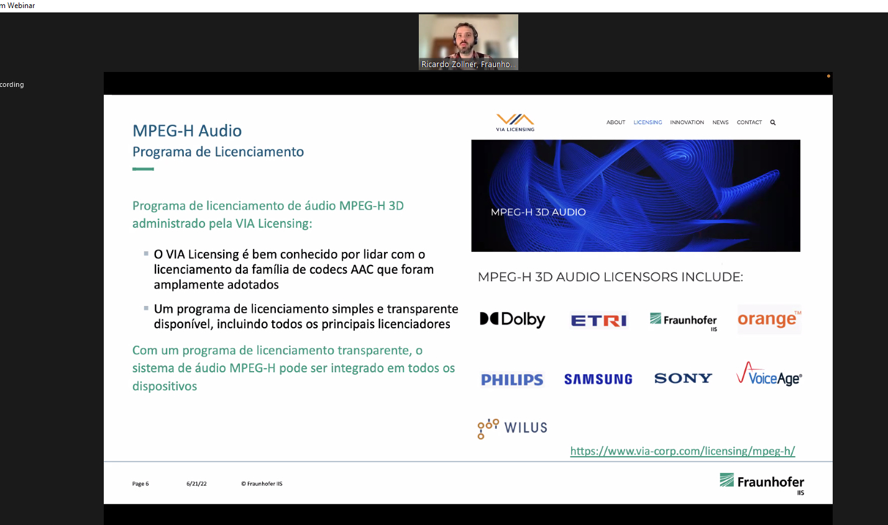Click the Fraunhofer IIS licensor logo

pos(684,321)
